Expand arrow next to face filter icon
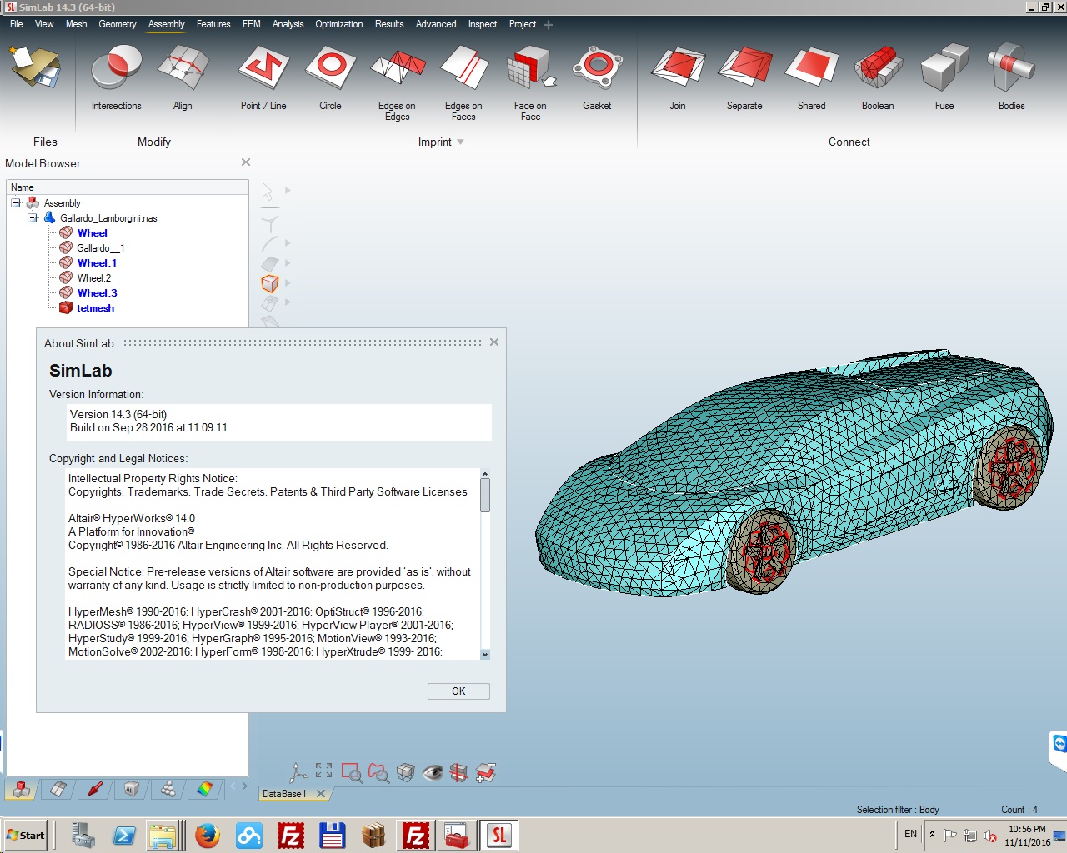This screenshot has width=1067, height=853. coord(288,263)
